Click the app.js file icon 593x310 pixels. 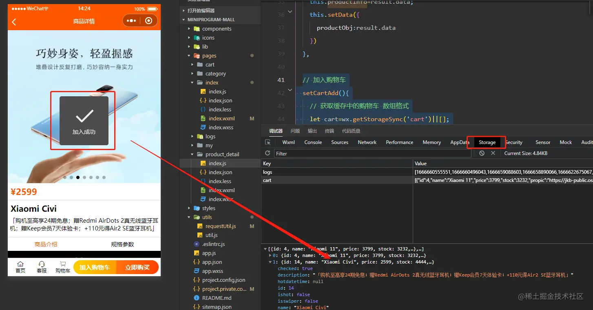(197, 253)
